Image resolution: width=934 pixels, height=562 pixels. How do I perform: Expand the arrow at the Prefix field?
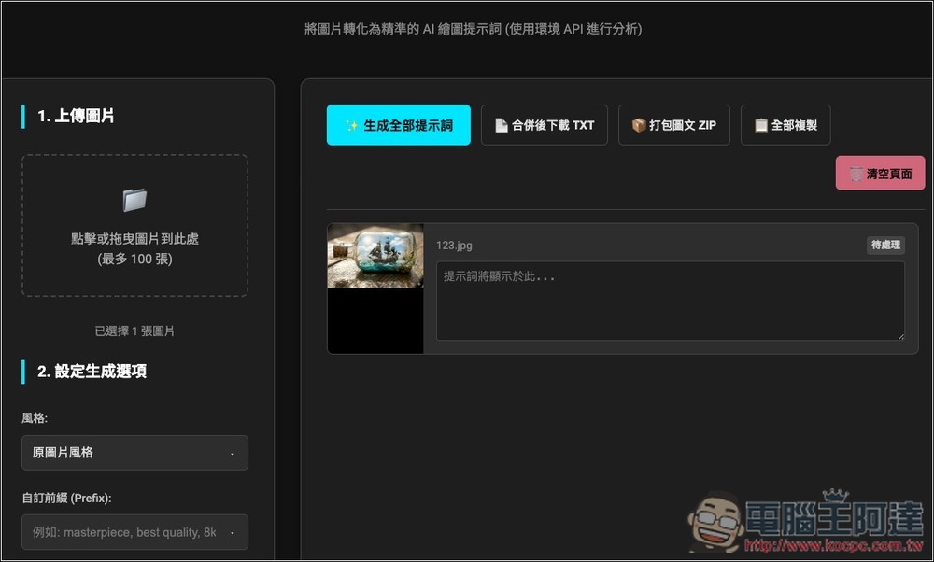233,533
